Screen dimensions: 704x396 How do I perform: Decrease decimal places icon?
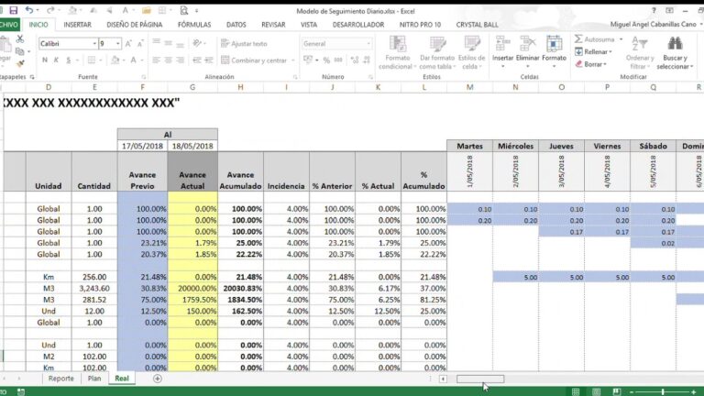(367, 60)
